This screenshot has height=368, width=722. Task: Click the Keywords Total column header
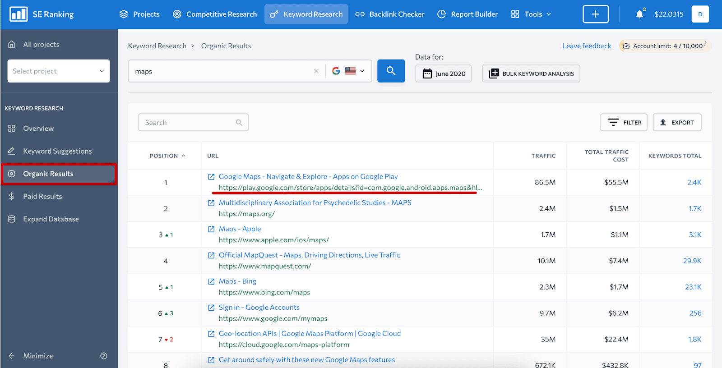[675, 156]
